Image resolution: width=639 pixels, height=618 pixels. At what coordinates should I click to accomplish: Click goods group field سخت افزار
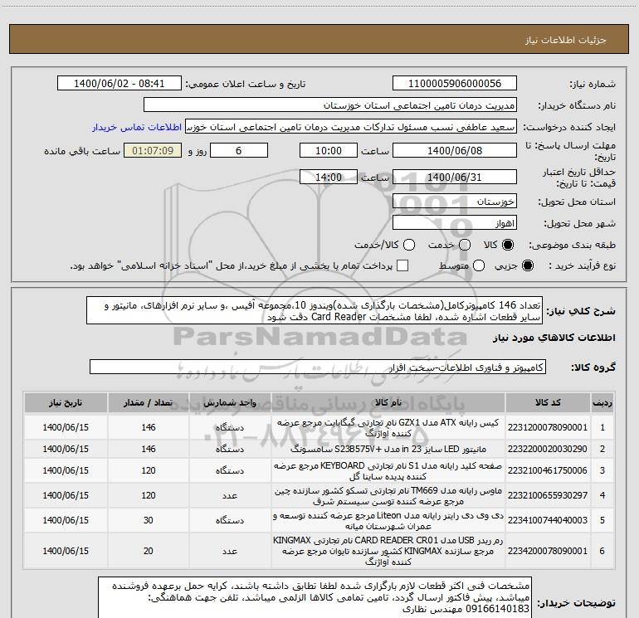pyautogui.click(x=318, y=367)
